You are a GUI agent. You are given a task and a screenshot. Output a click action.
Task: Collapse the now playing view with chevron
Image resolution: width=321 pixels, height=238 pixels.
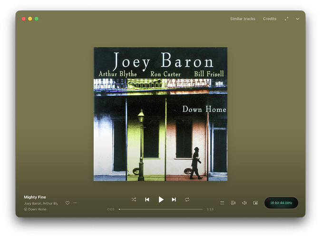(297, 19)
